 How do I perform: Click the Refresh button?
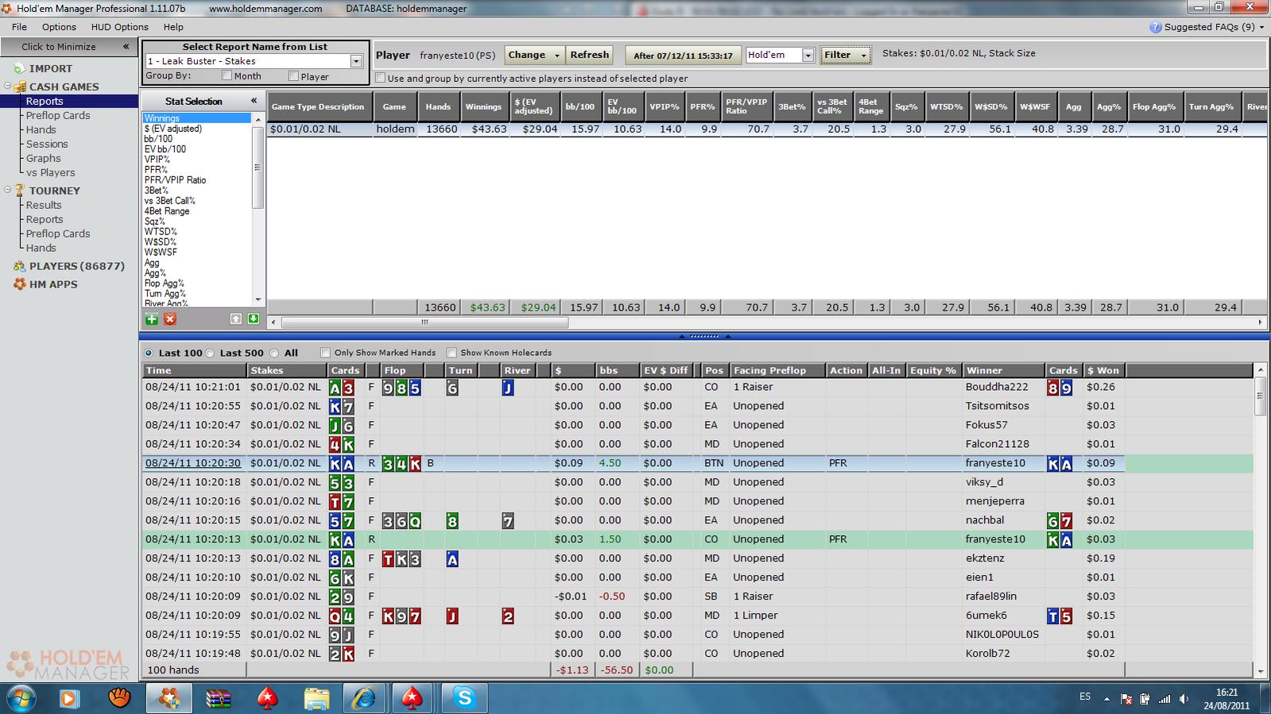pos(589,55)
